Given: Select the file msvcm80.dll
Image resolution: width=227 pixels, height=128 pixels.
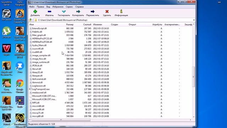Looking at the screenshot, I should [x=38, y=106].
